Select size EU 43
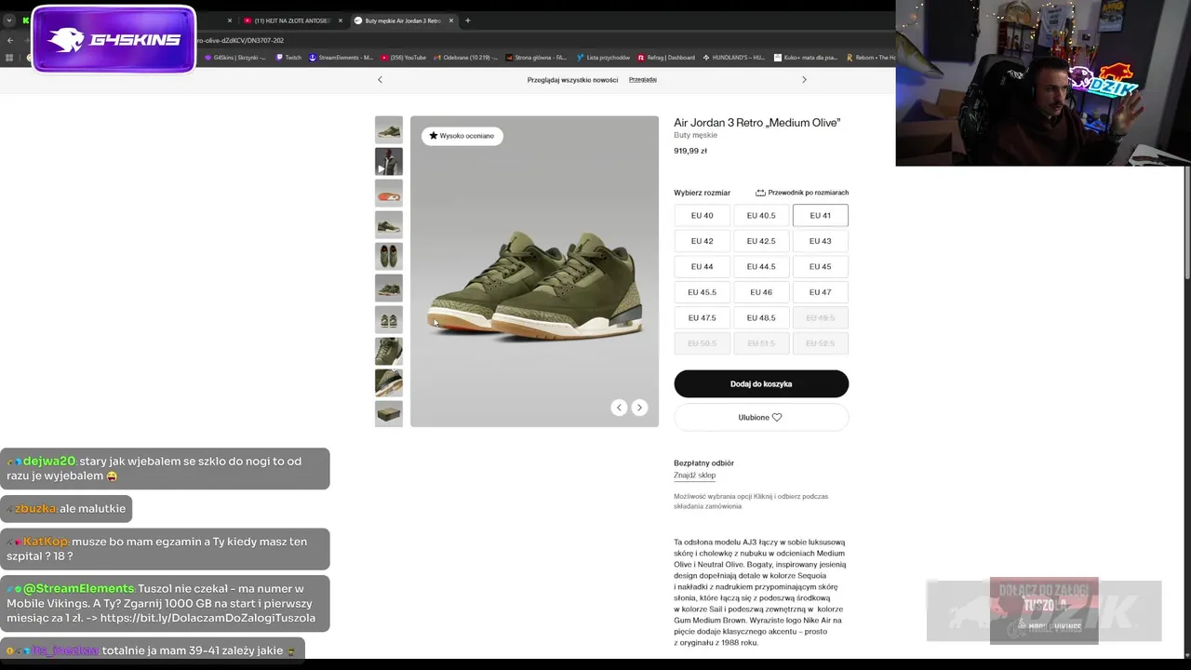1191x670 pixels. pos(820,241)
